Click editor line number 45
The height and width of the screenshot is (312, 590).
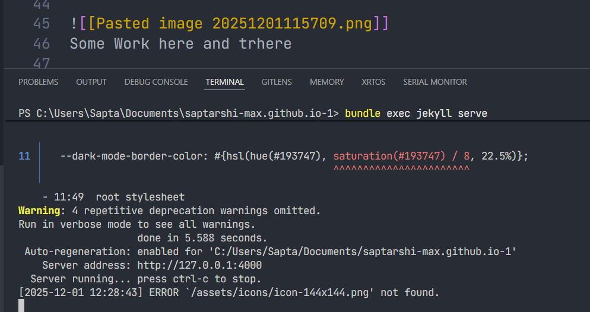click(42, 24)
